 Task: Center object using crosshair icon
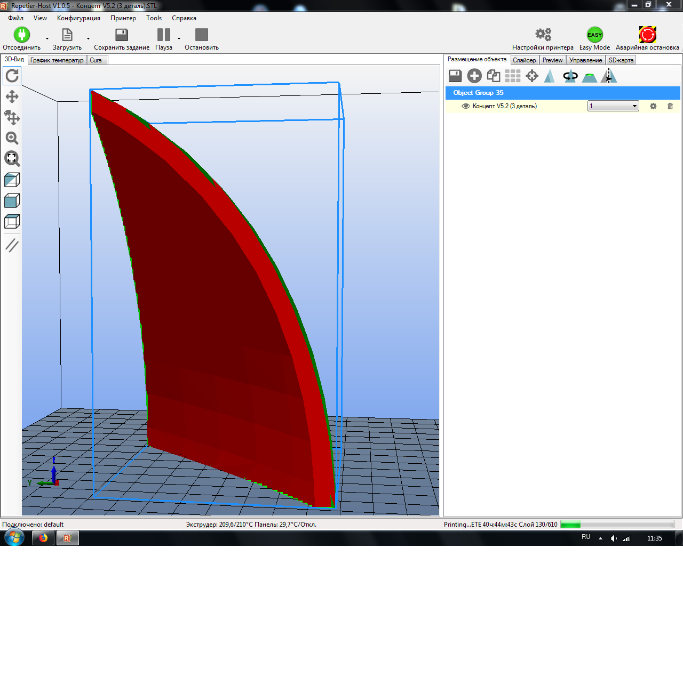[x=531, y=76]
